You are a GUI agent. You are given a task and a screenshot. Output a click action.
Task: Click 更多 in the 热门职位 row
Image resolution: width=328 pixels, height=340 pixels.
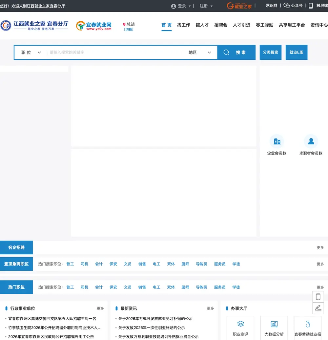[x=320, y=287]
